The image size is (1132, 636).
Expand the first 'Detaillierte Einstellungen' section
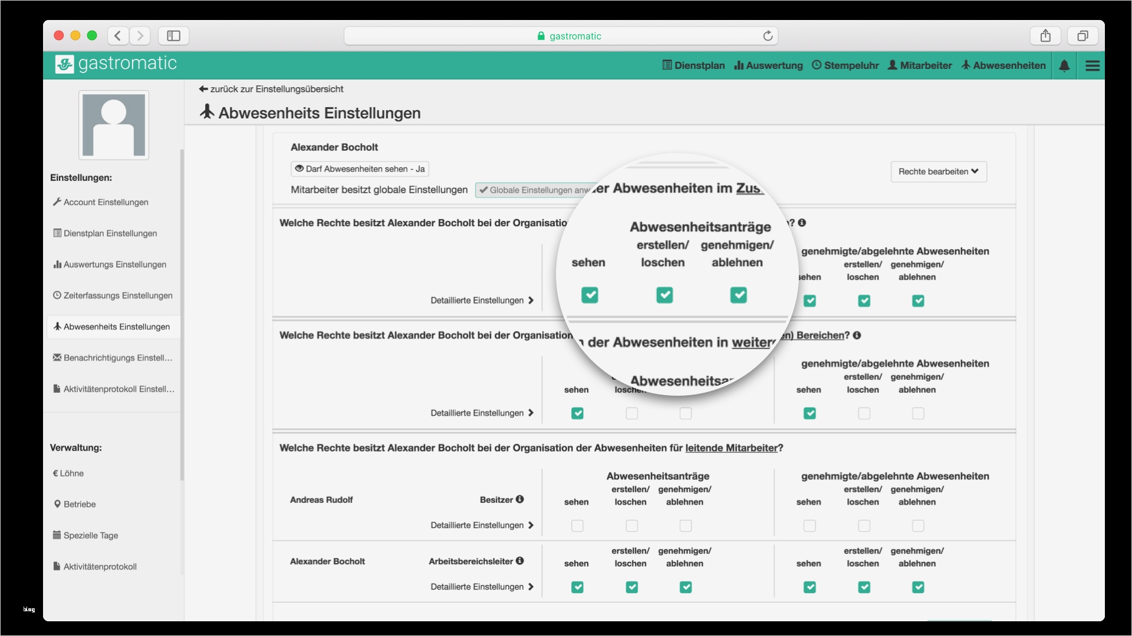(x=481, y=300)
